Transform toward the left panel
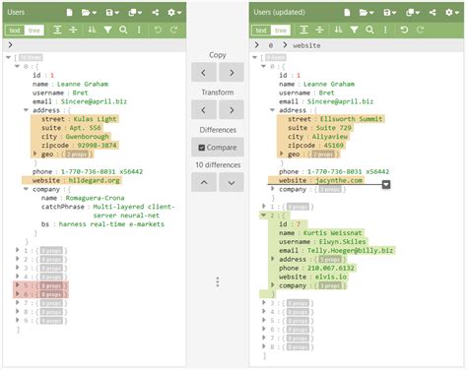 click(x=204, y=109)
